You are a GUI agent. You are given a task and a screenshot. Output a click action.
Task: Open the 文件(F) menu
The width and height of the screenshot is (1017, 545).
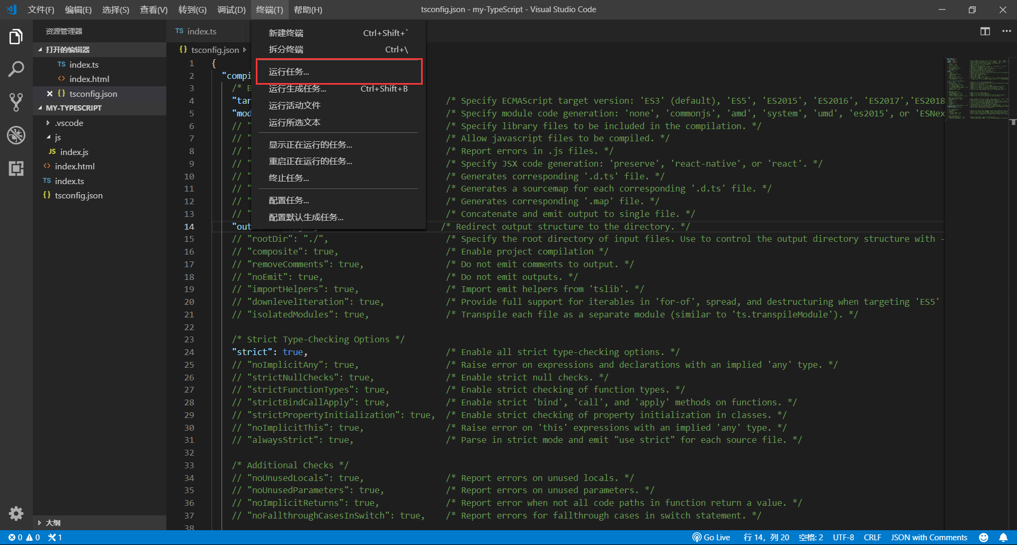point(41,10)
